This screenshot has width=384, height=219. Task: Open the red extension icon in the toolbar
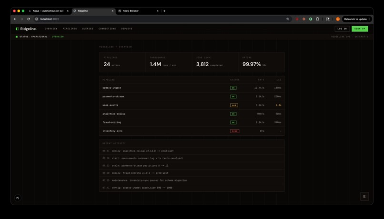[x=297, y=19]
